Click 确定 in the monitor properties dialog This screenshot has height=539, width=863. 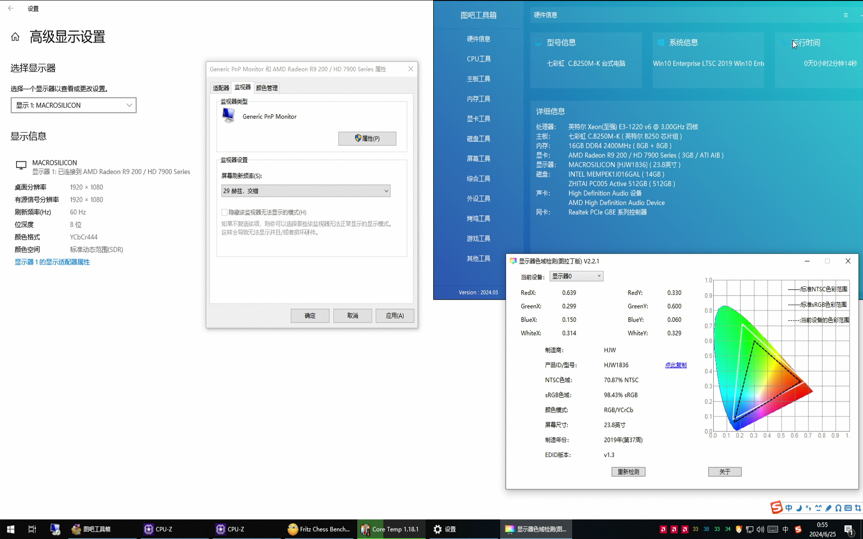(x=310, y=316)
